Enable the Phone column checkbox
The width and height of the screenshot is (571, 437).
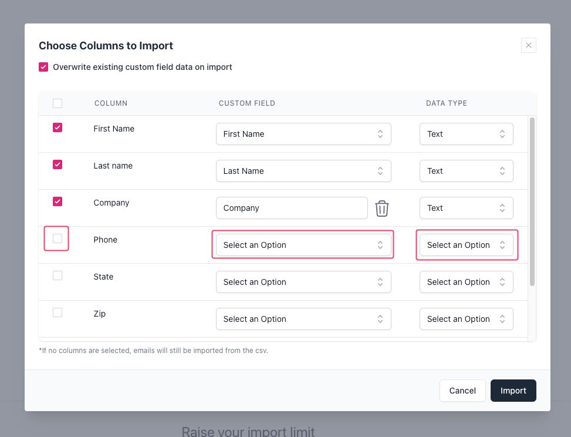click(x=58, y=238)
